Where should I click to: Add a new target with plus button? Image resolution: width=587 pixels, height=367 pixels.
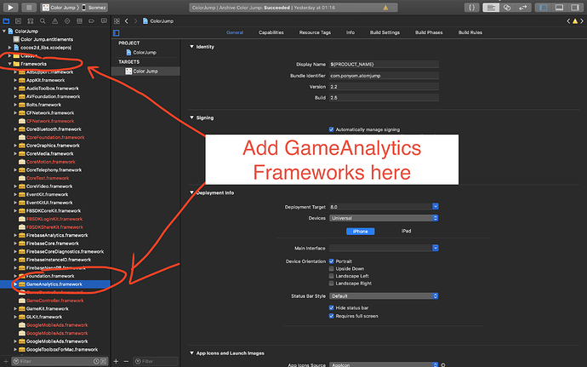(x=116, y=361)
